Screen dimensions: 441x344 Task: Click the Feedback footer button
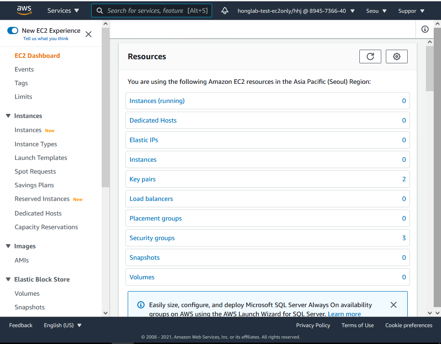pos(21,325)
